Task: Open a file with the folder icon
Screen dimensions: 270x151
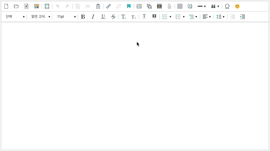Action: 16,6
